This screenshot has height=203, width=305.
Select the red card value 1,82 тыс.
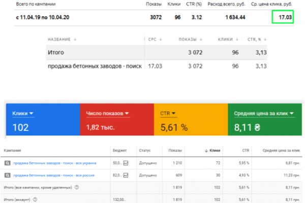(100, 127)
